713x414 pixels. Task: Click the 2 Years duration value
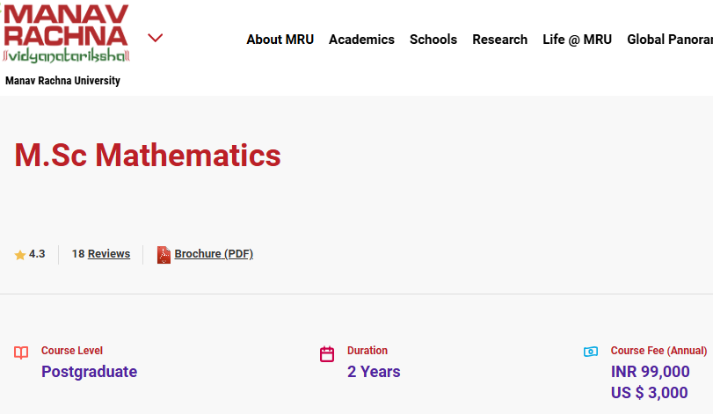point(374,372)
